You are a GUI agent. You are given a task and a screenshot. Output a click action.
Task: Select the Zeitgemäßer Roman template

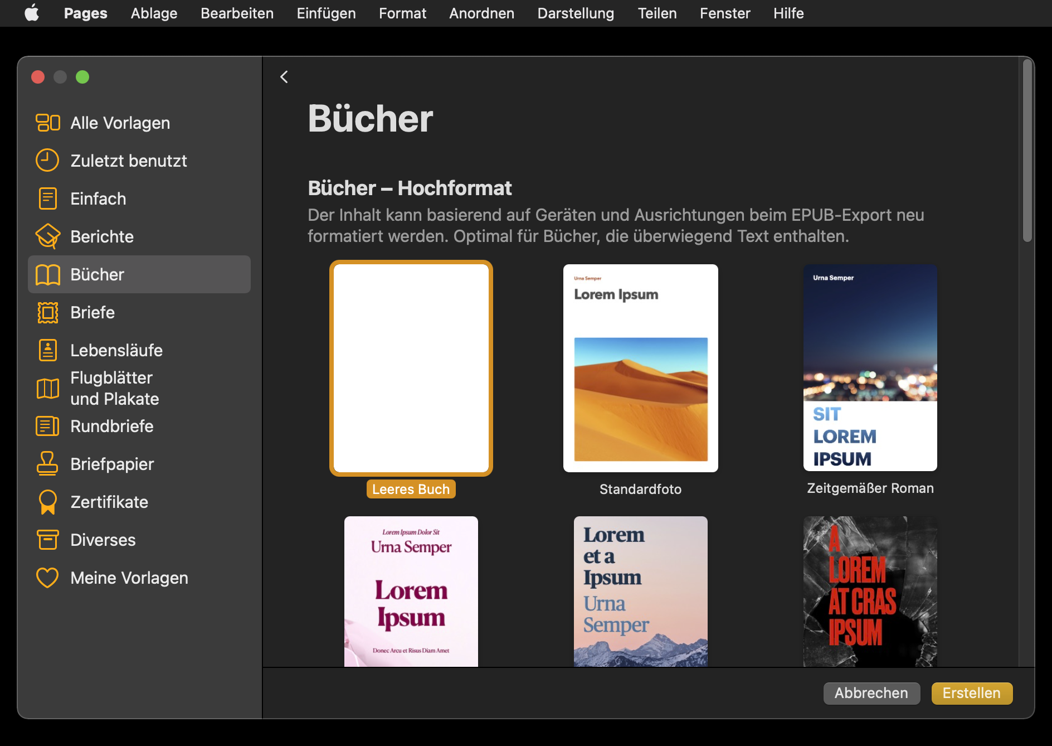(x=870, y=368)
